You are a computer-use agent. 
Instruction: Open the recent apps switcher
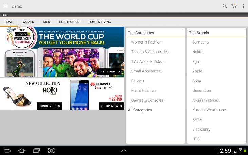pyautogui.click(x=36, y=150)
